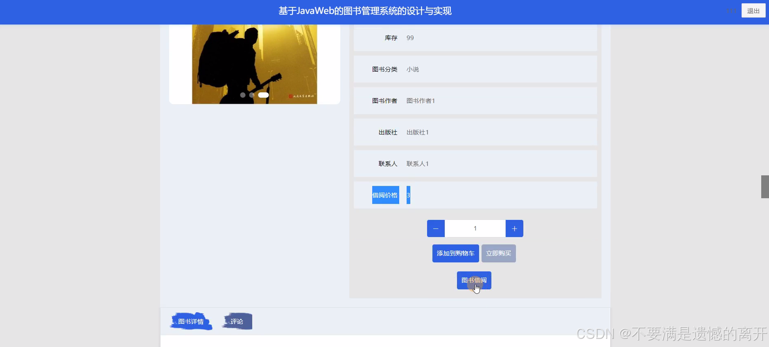Image resolution: width=769 pixels, height=347 pixels.
Task: Click the highlighted borrow price value 3
Action: pyautogui.click(x=408, y=195)
